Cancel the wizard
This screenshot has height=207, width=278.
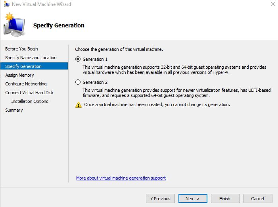coord(257,198)
